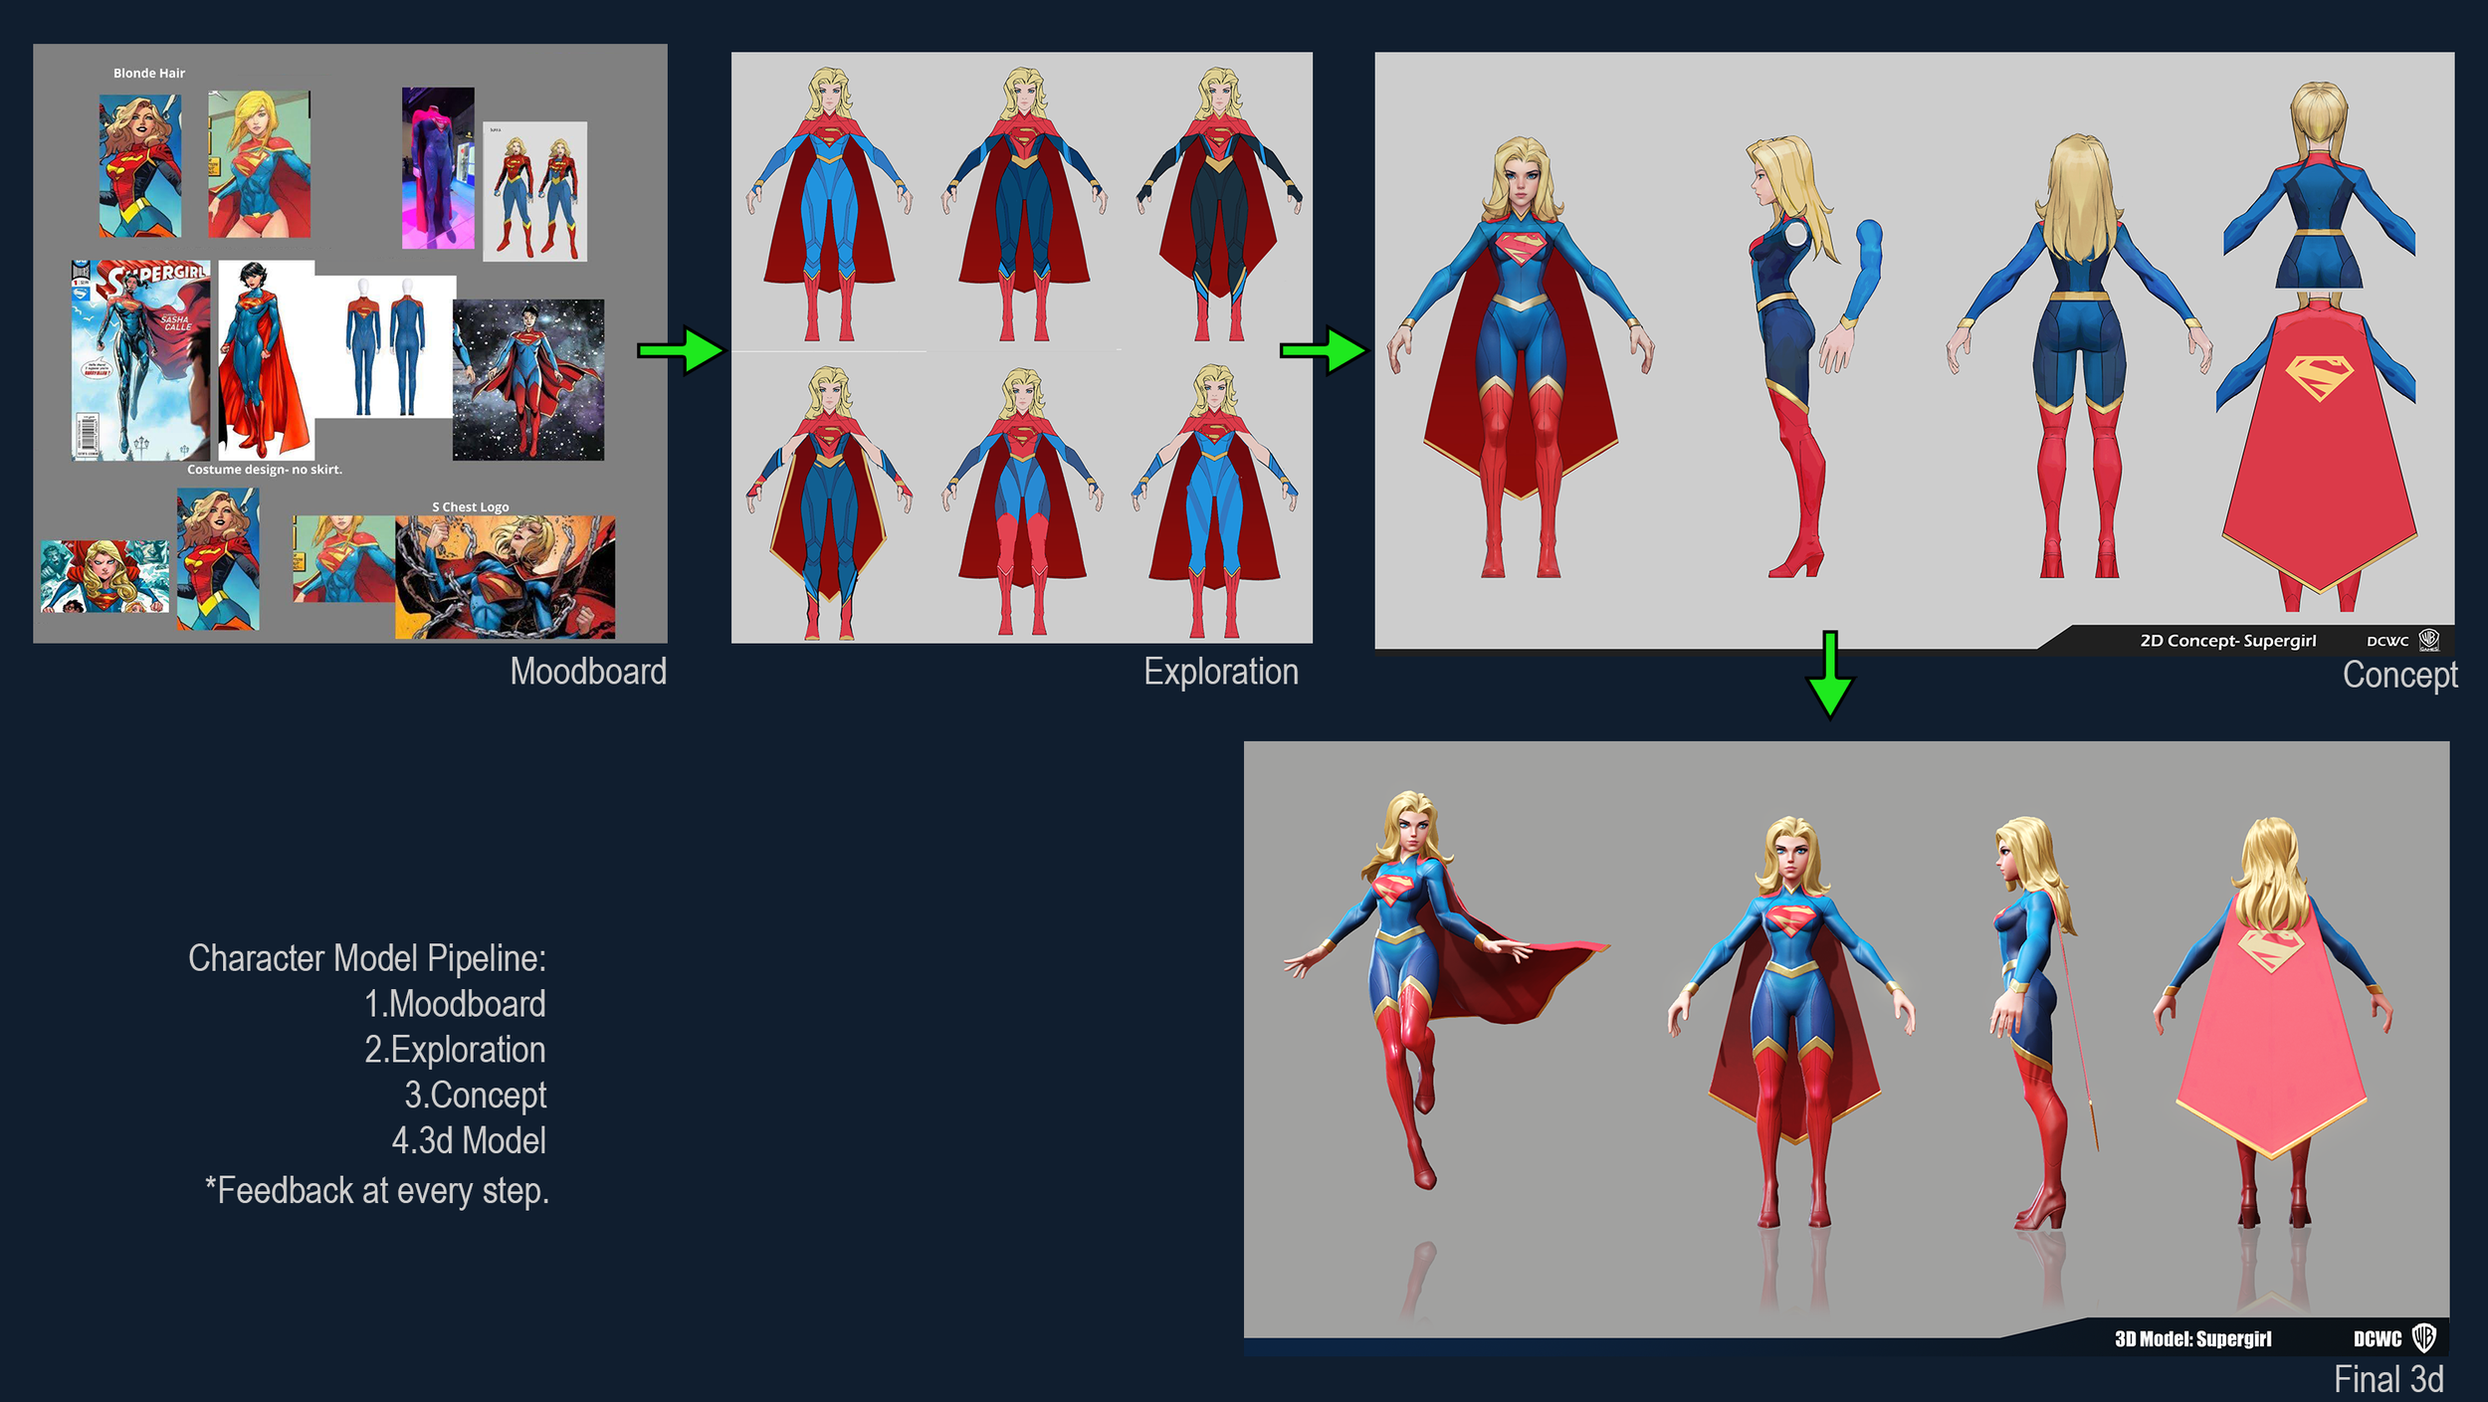Click the DCWC text in the 3D Model banner
The width and height of the screenshot is (2488, 1402).
pyautogui.click(x=2378, y=1338)
